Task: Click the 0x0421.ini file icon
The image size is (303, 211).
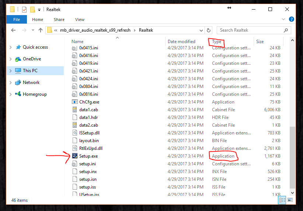Action: (x=74, y=71)
